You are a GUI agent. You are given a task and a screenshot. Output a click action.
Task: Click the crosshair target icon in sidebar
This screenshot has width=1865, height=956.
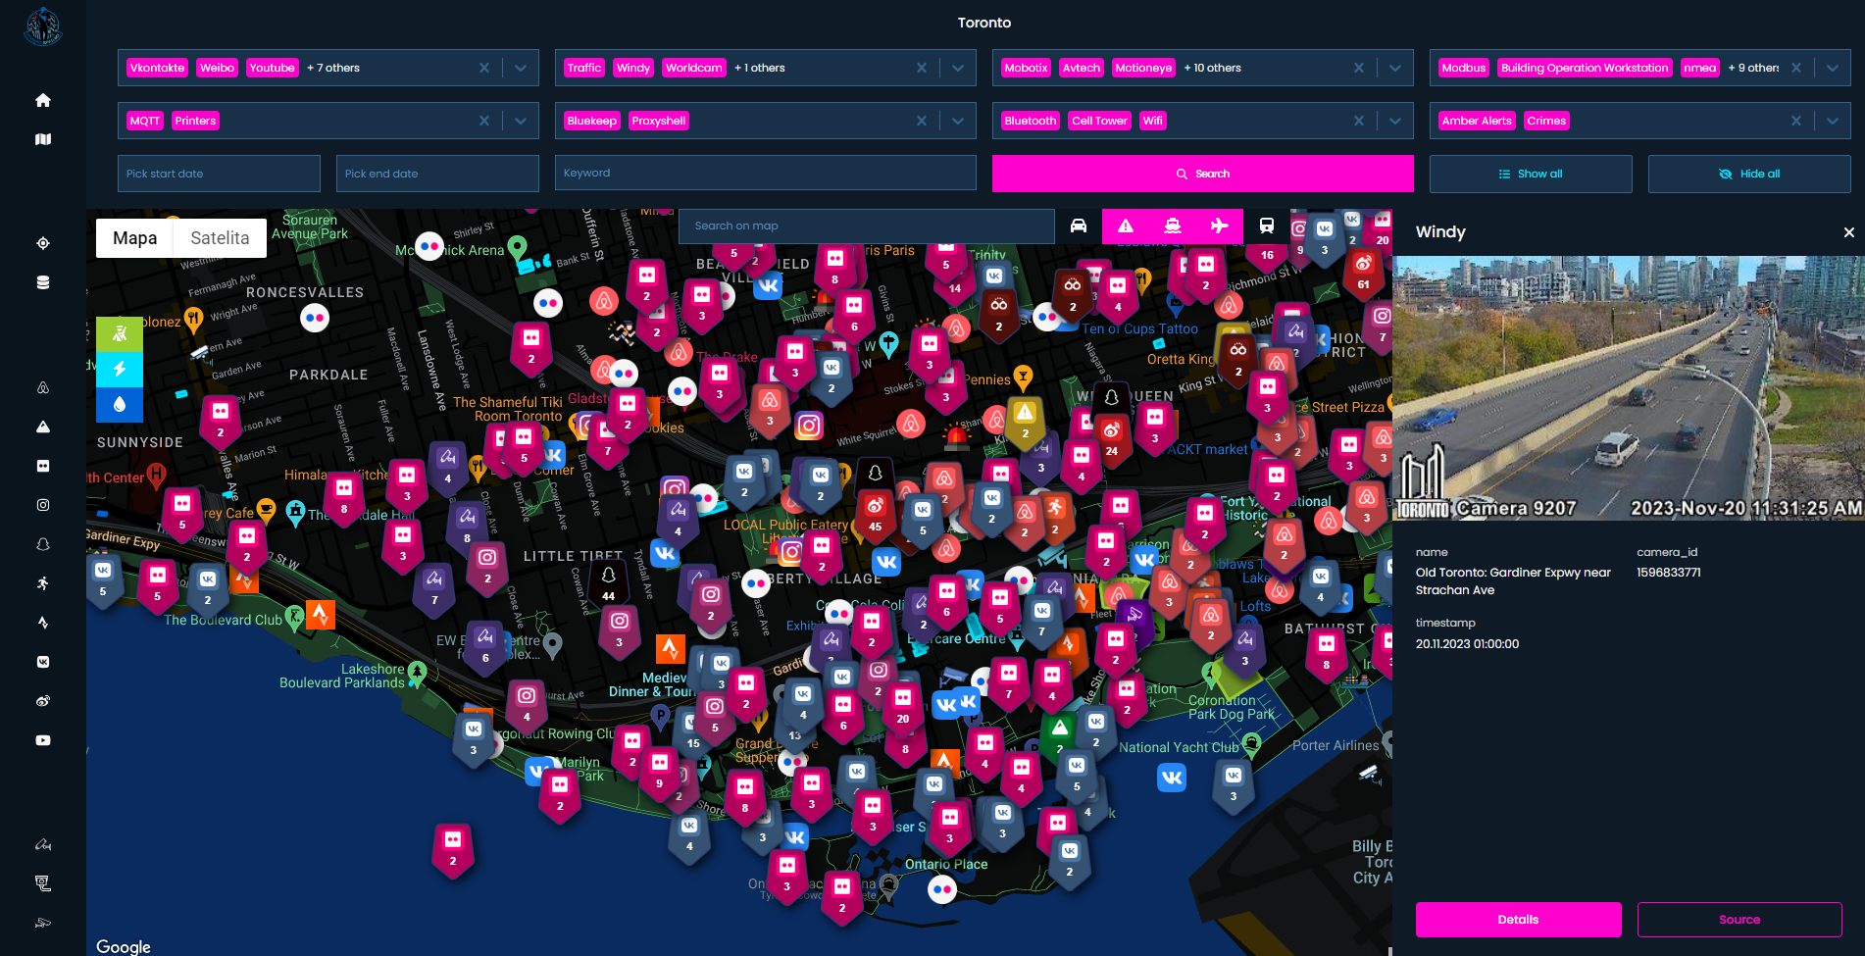pos(43,243)
